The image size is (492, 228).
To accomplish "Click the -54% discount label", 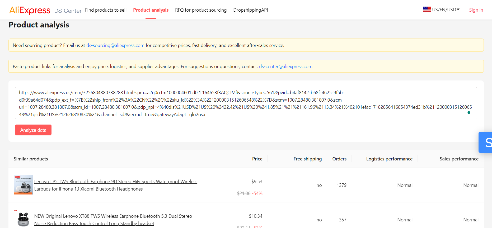I will [257, 193].
